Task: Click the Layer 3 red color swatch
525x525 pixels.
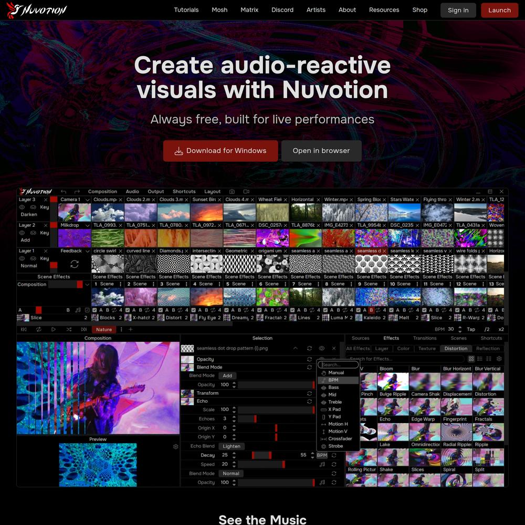Action: click(x=54, y=199)
